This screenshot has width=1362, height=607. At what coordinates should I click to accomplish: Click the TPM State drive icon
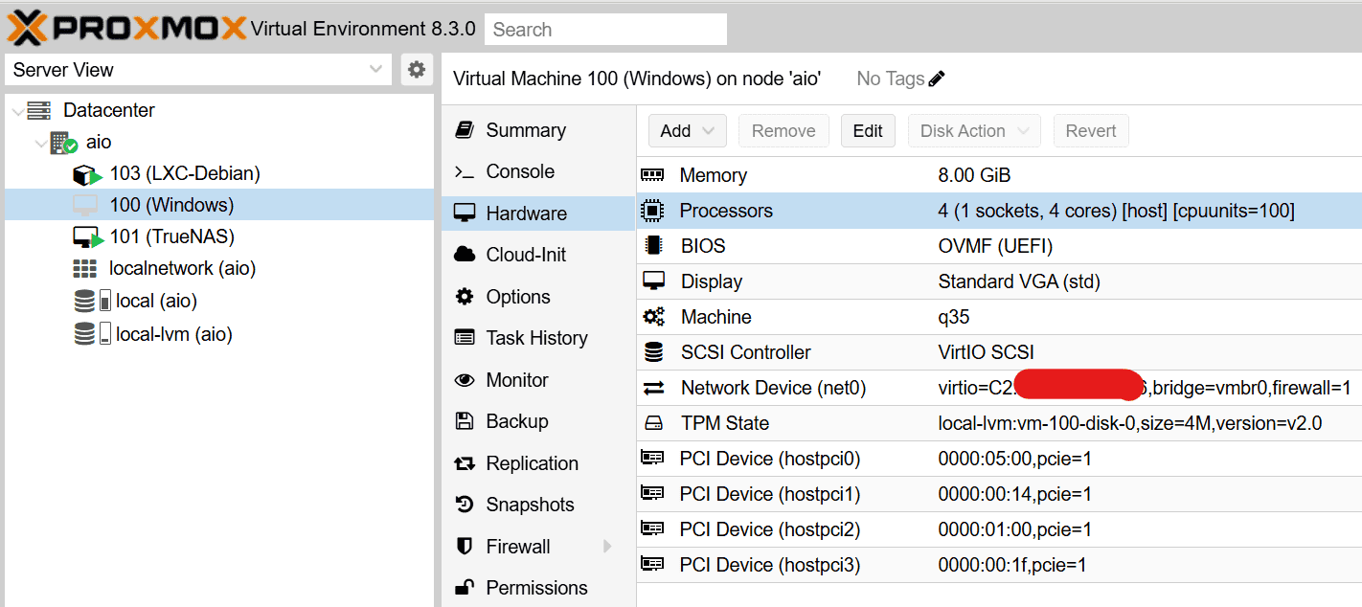[653, 423]
